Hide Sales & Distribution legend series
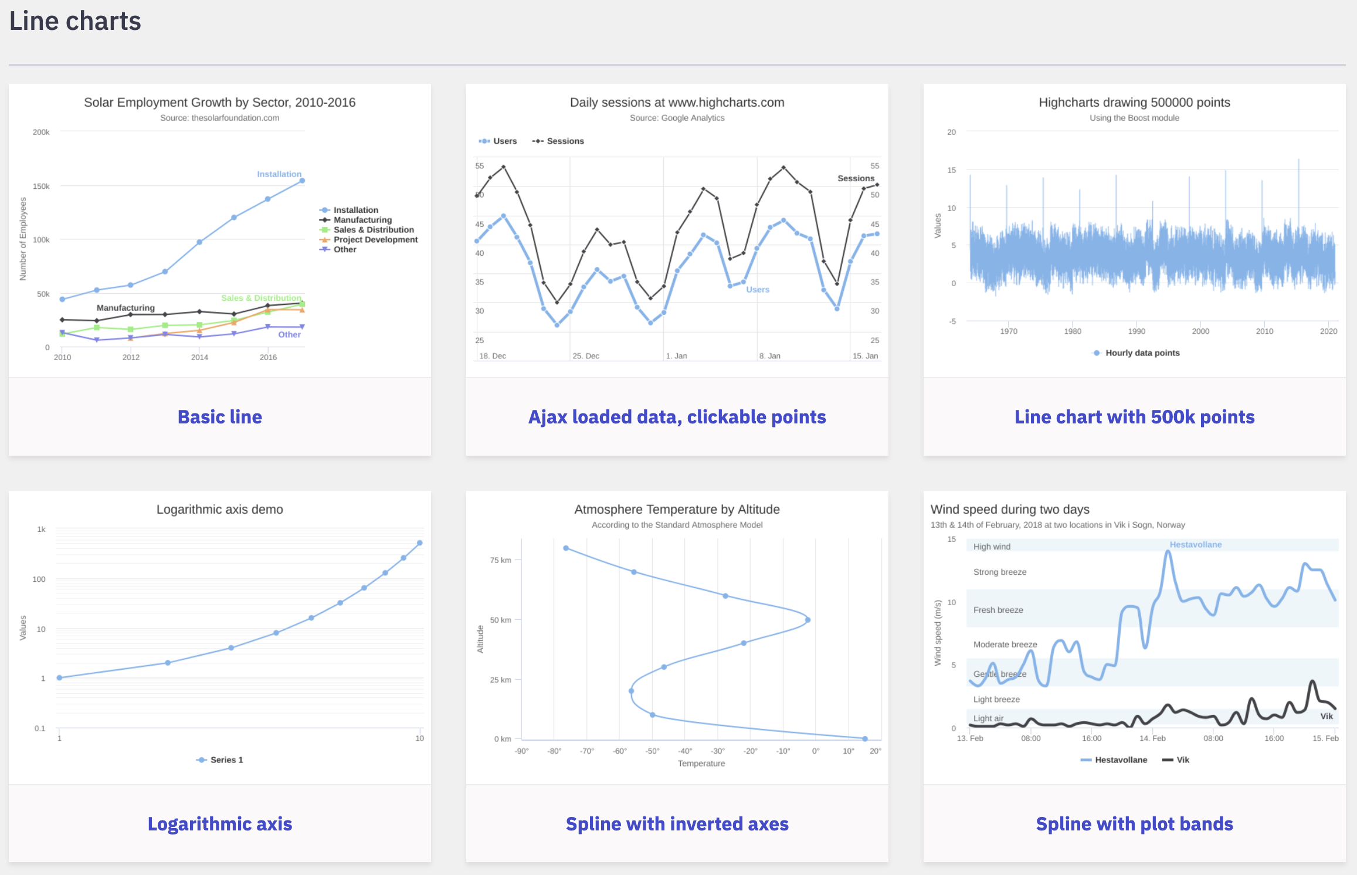Viewport: 1357px width, 875px height. tap(374, 230)
